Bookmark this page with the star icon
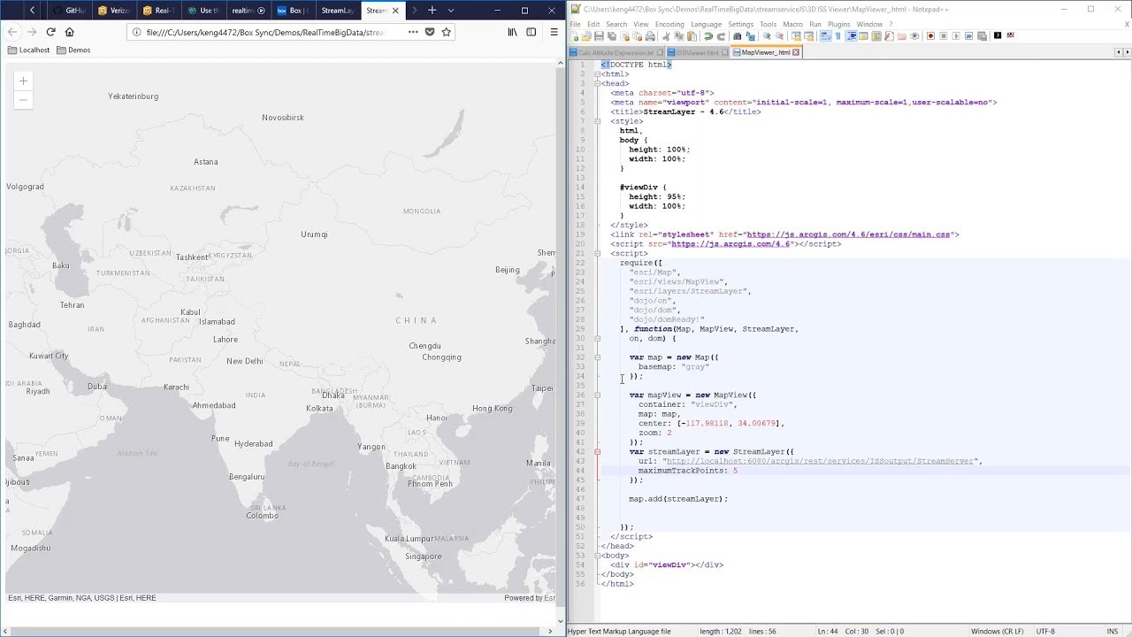 click(447, 32)
